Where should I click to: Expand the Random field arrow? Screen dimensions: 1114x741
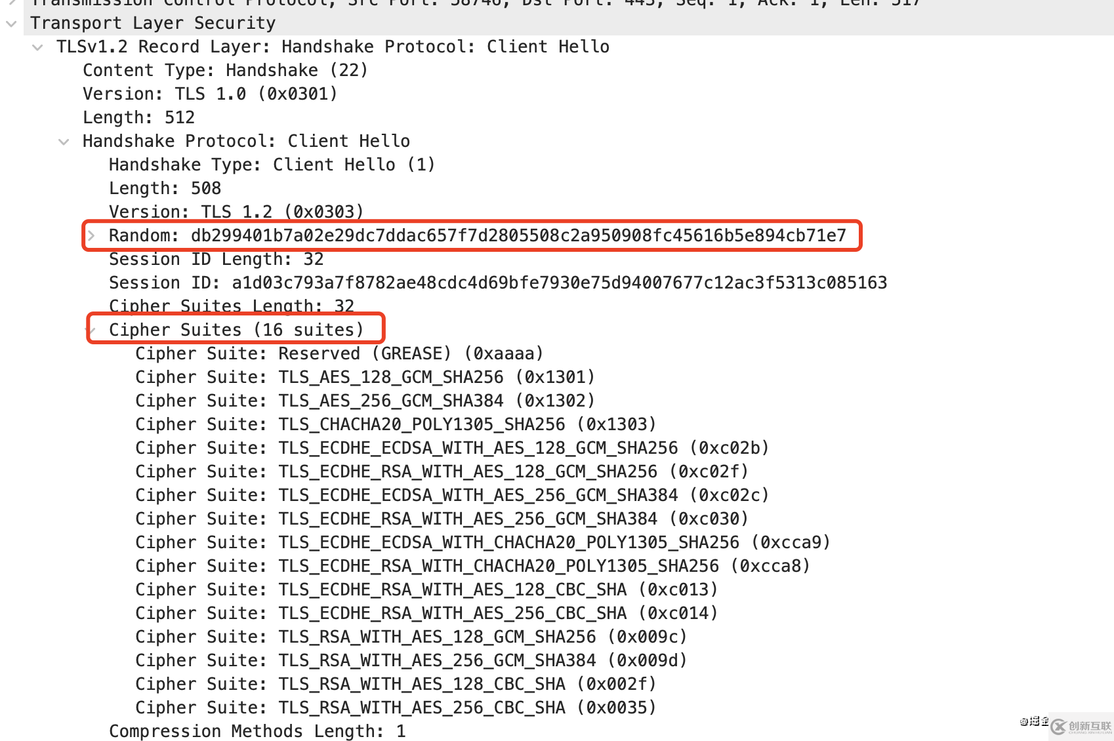pyautogui.click(x=92, y=235)
